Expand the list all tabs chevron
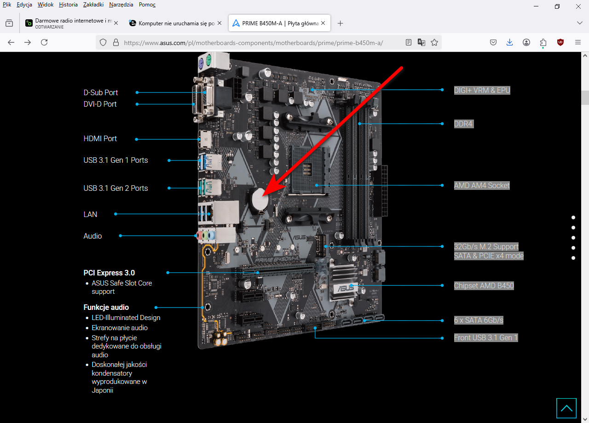The width and height of the screenshot is (589, 423). [580, 23]
